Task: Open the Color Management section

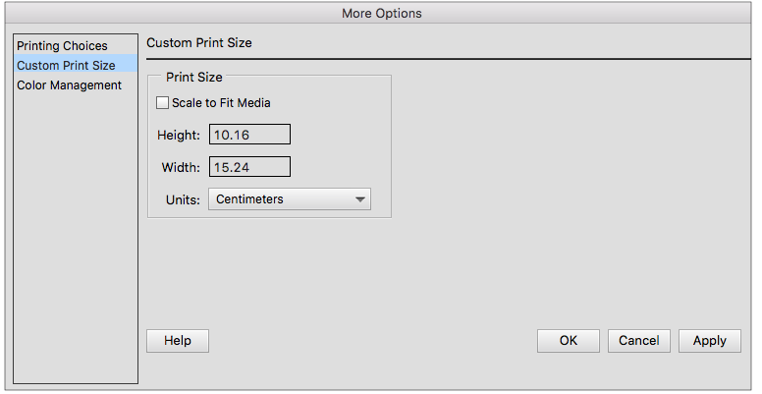Action: click(x=69, y=85)
